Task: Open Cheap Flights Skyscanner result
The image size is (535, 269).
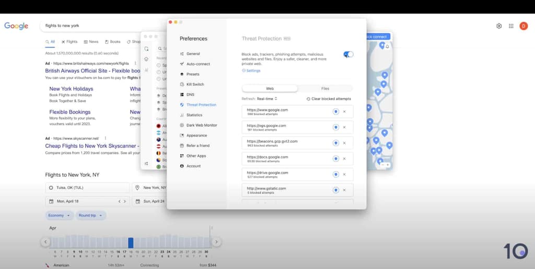Action: point(92,146)
